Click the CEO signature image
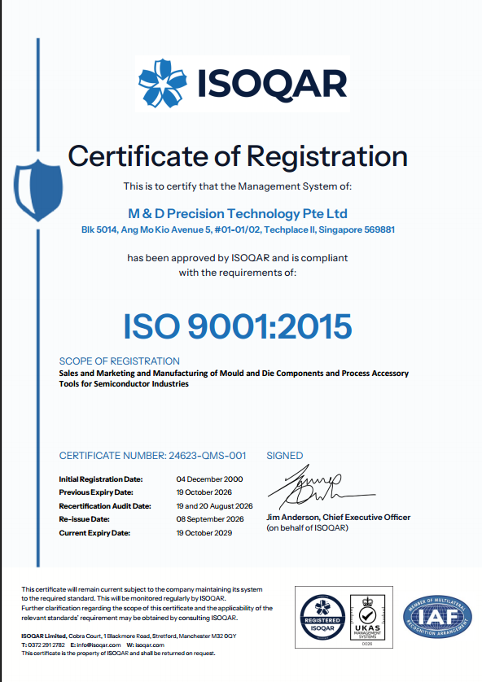The height and width of the screenshot is (682, 482). [x=321, y=487]
